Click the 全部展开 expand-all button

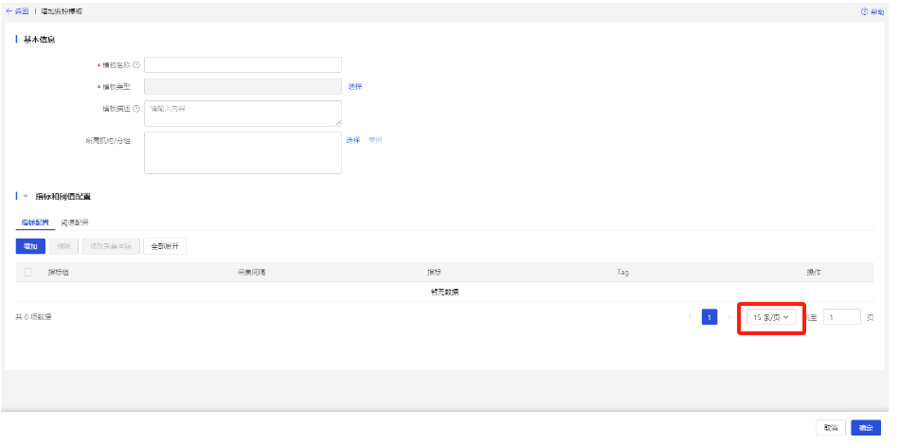pos(165,246)
